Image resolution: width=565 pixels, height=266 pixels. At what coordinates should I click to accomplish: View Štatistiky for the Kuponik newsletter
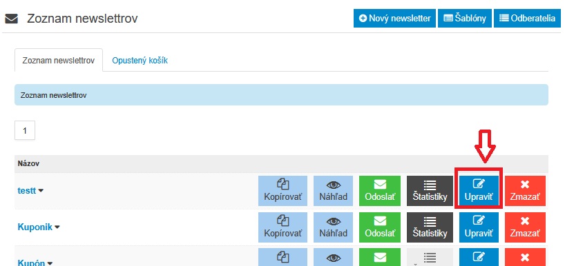pos(430,227)
